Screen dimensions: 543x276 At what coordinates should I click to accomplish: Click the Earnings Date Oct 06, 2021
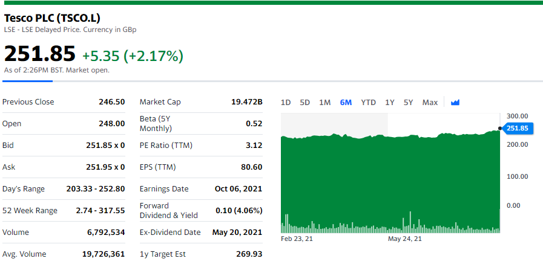click(239, 189)
